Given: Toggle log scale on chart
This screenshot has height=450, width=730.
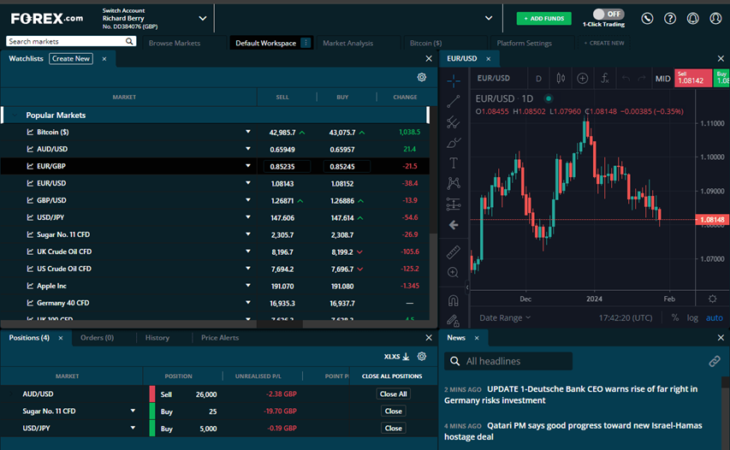Looking at the screenshot, I should pyautogui.click(x=692, y=318).
